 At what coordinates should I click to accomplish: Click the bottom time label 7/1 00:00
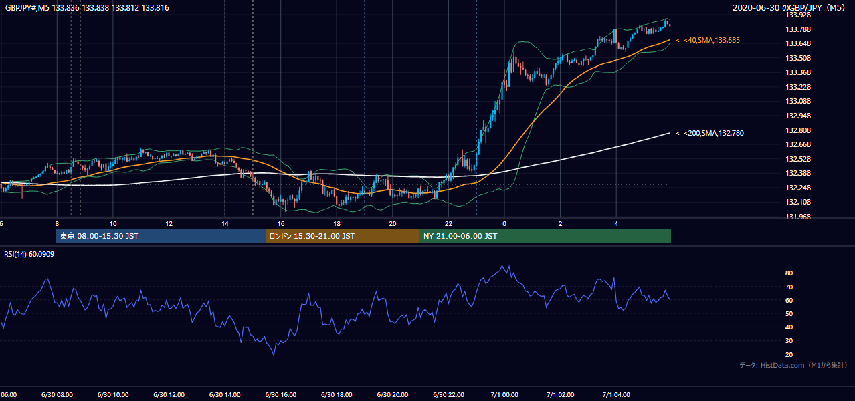pos(504,395)
